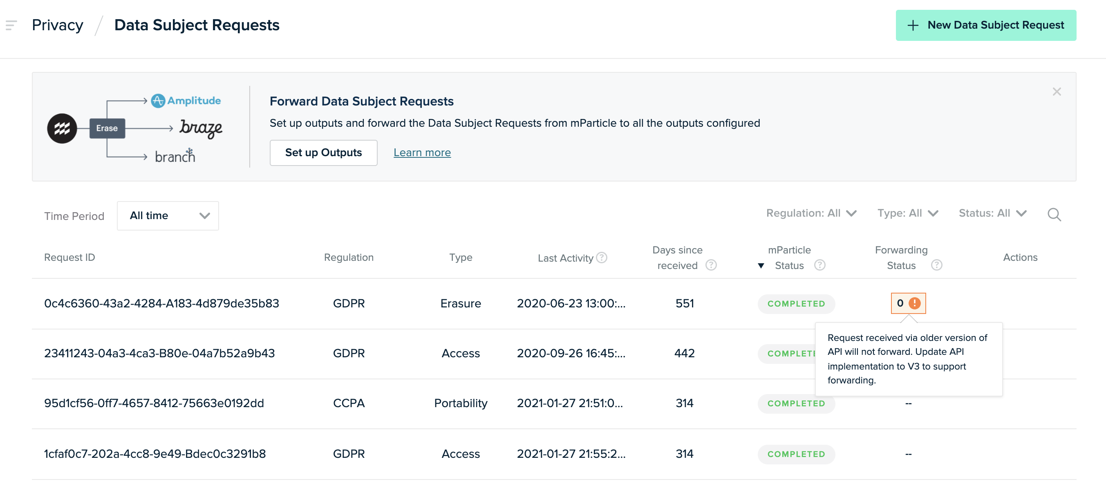Click the Erase box in diagram

tap(107, 128)
